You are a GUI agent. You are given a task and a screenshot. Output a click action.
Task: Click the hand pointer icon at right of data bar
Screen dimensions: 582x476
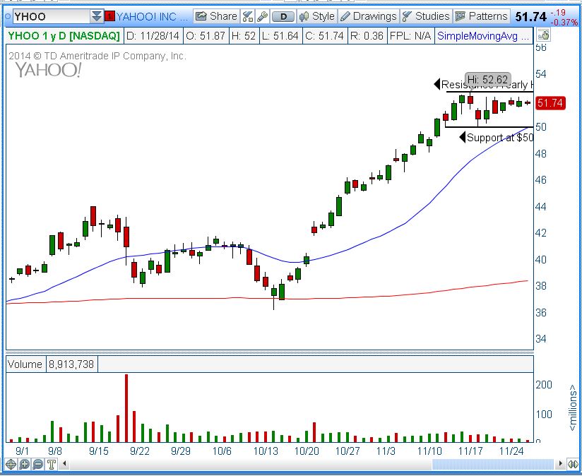click(543, 35)
